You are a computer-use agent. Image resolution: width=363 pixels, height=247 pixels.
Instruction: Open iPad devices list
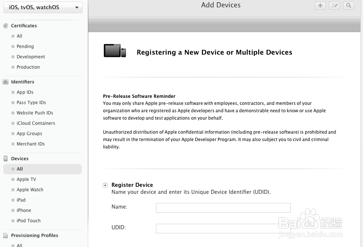pyautogui.click(x=21, y=200)
